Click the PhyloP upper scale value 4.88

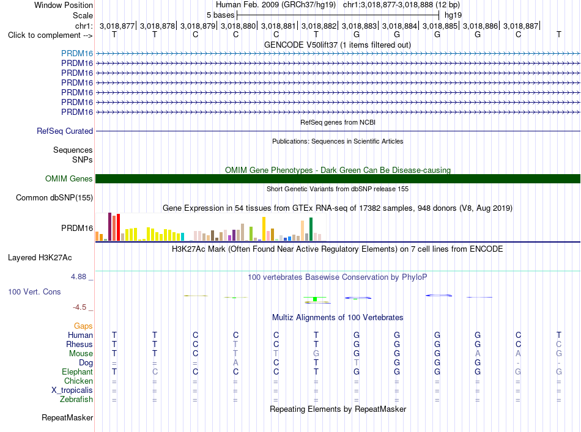(x=78, y=277)
